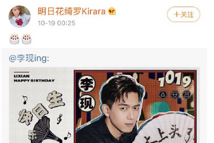The height and width of the screenshot is (143, 214).
Task: Tap the circled 现 character badge
Action: click(87, 103)
